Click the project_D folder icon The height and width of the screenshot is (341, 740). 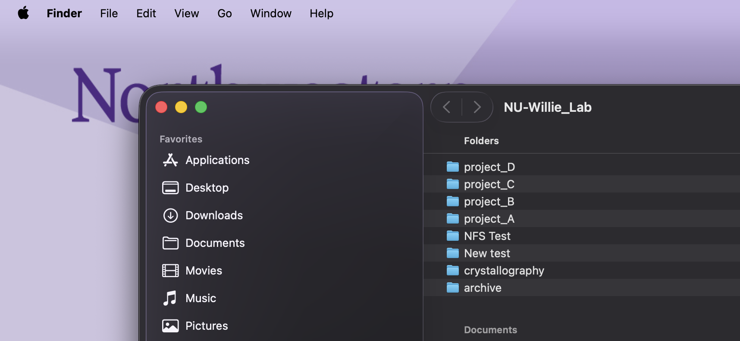pyautogui.click(x=452, y=167)
